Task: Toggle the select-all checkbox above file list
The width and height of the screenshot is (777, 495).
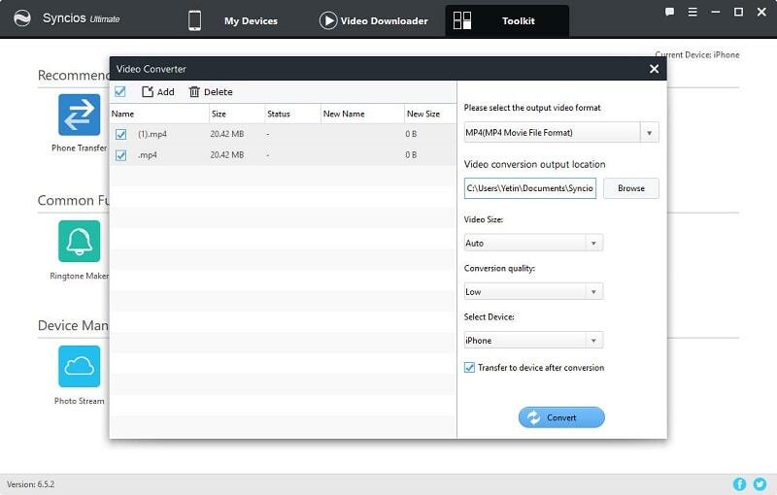Action: (x=120, y=92)
